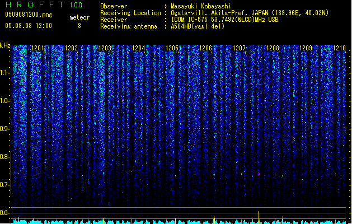Click the 1201 time marker
Image resolution: width=352 pixels, height=224 pixels.
point(37,48)
